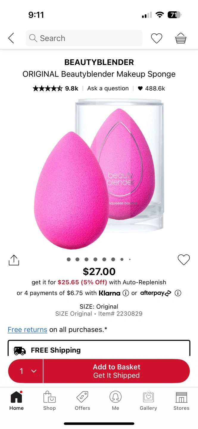198x429 pixels.
Task: Click Klarna info icon
Action: coord(126,293)
